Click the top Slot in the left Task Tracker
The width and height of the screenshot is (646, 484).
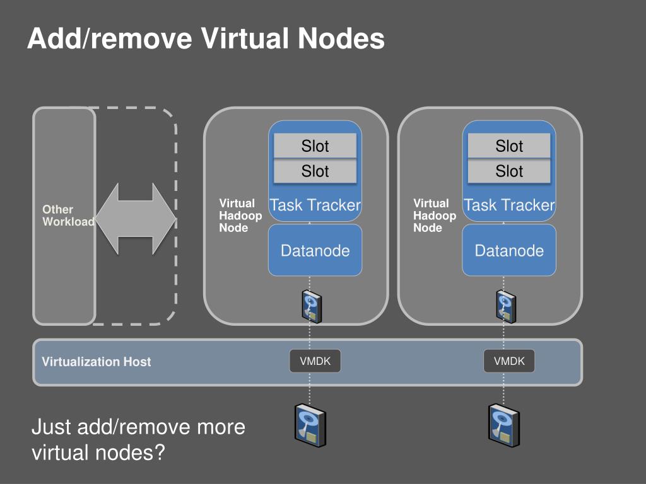click(315, 146)
